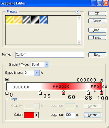This screenshot has width=109, height=128.
Task: Select the blue striped gradient preset
Action: [43, 20]
